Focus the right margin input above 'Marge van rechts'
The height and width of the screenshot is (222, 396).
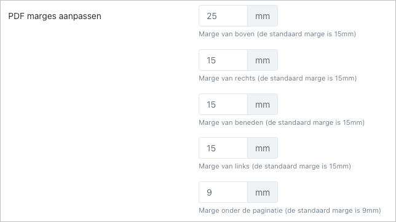[223, 60]
